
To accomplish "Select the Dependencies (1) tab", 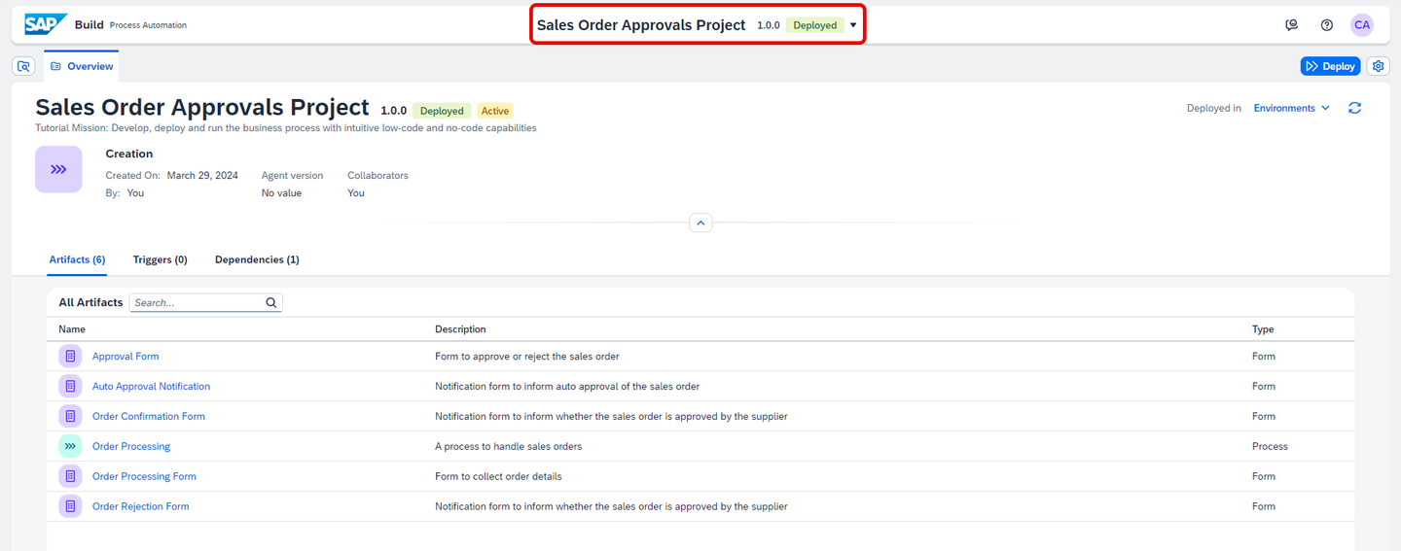I will (x=257, y=259).
